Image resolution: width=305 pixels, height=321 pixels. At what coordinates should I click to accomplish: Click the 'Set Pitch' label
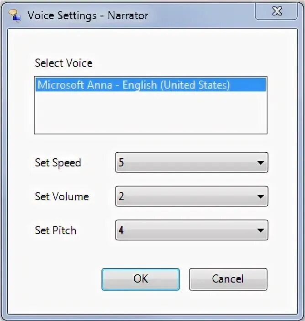pyautogui.click(x=55, y=230)
